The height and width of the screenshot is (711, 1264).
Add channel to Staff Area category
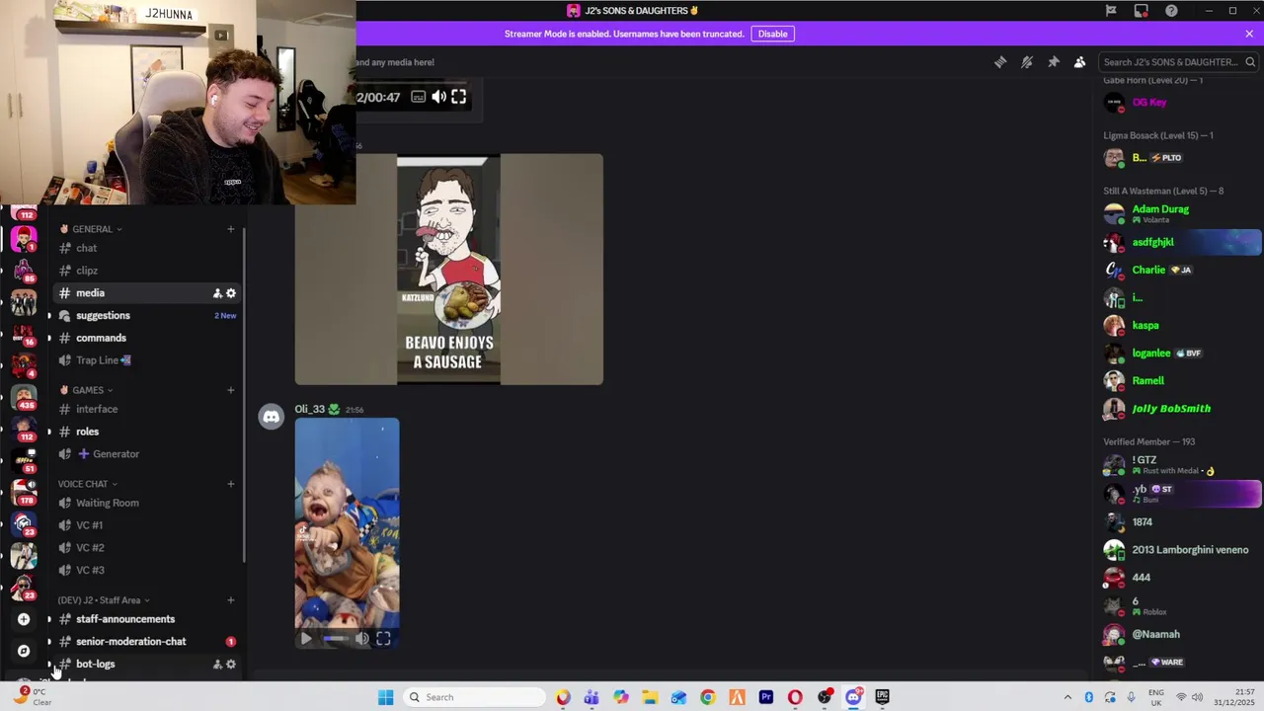pos(231,600)
